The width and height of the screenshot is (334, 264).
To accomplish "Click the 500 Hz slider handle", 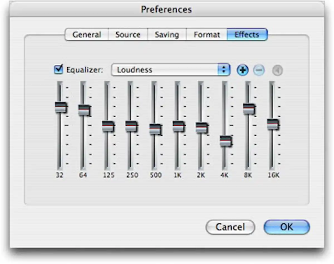I will (x=155, y=129).
